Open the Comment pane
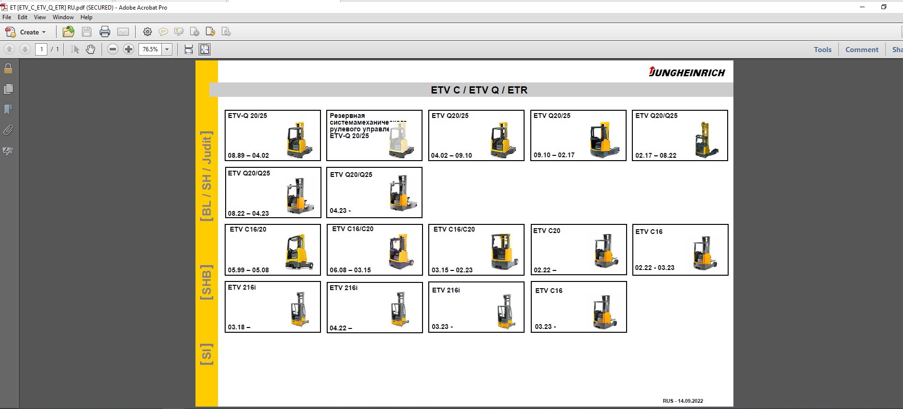 click(x=862, y=49)
